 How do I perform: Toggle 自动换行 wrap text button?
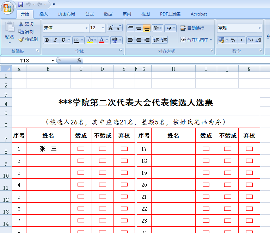click(192, 28)
